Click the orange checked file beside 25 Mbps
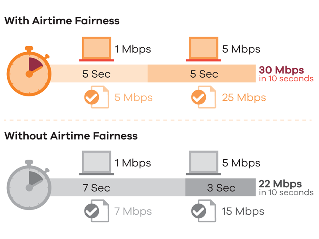319x239 pixels. click(x=204, y=97)
